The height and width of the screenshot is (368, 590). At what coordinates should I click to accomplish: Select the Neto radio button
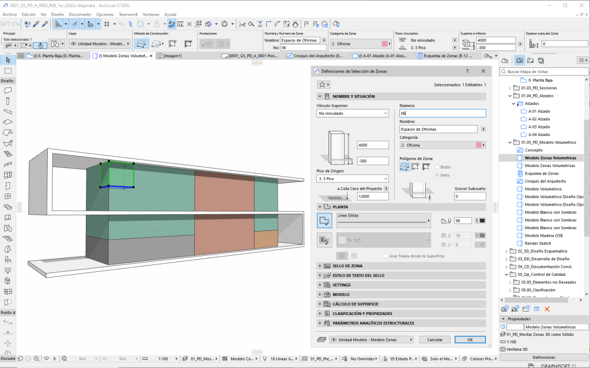click(x=437, y=174)
